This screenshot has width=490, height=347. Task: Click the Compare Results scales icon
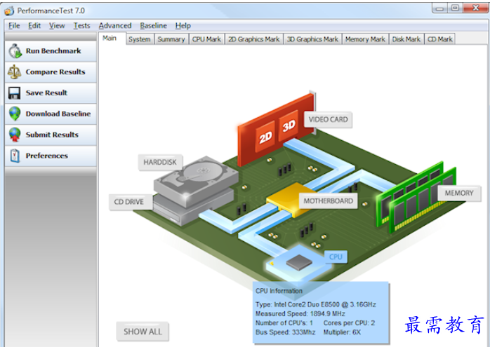[x=14, y=72]
